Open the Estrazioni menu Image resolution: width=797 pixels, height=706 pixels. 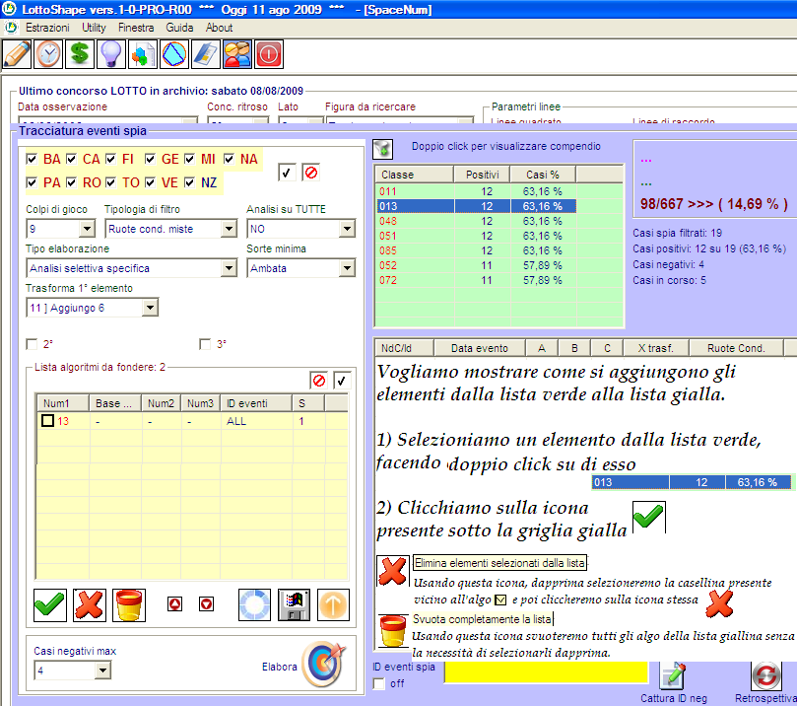pos(47,28)
